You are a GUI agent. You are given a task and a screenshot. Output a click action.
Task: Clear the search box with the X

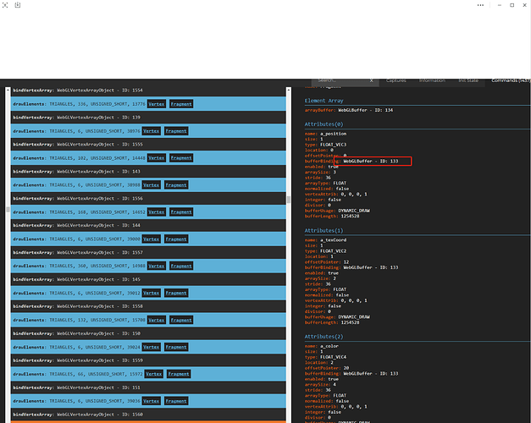[x=371, y=80]
